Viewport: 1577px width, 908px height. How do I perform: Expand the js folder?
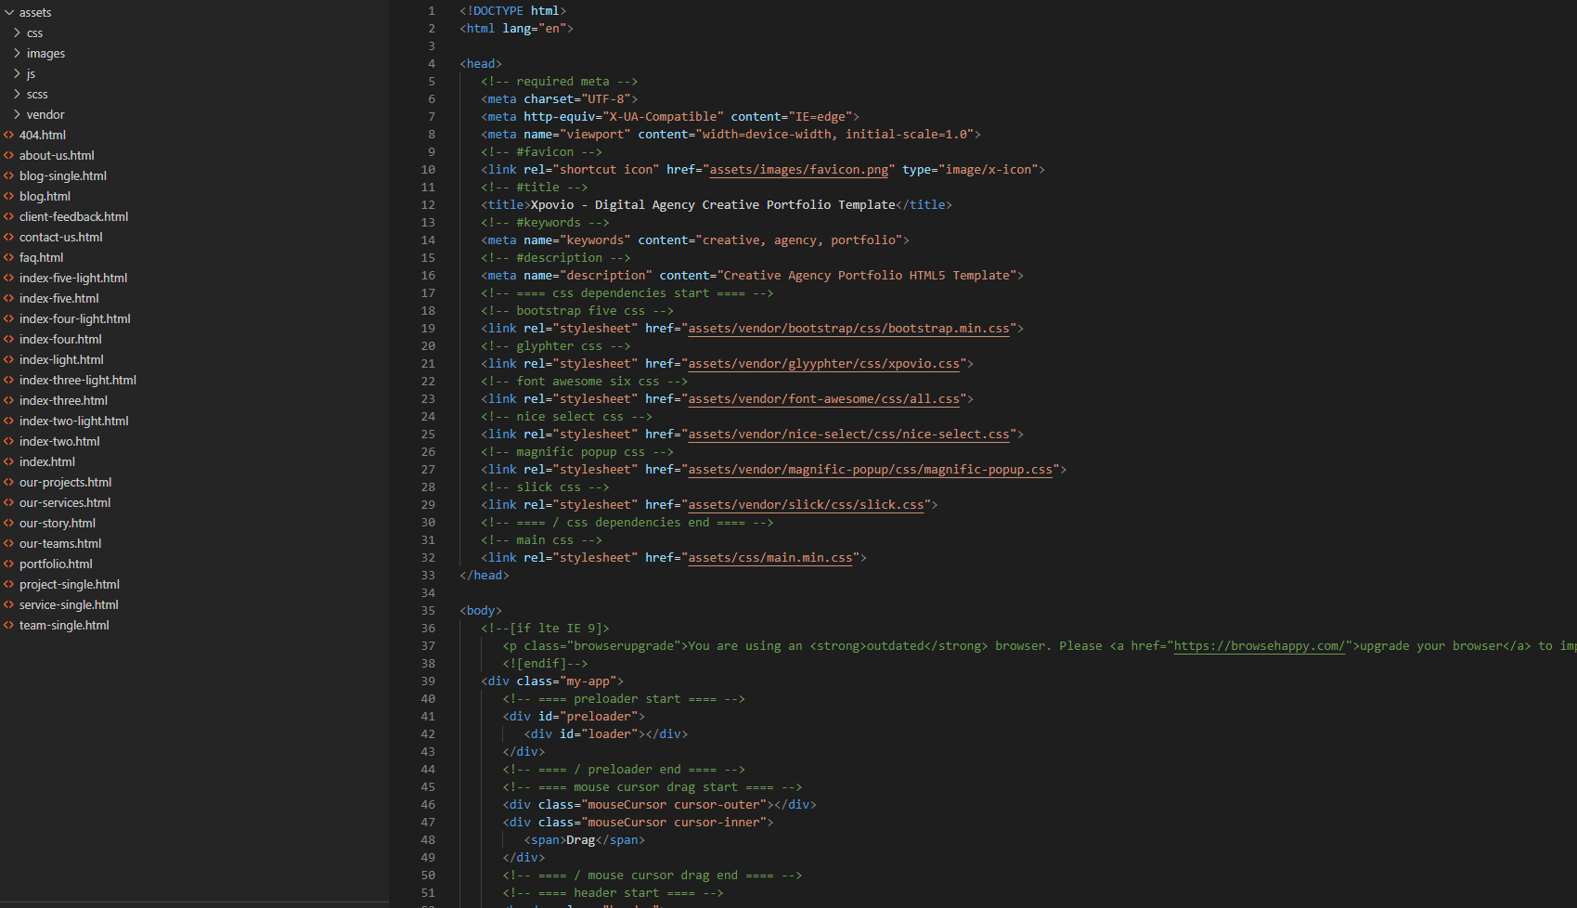[x=17, y=73]
